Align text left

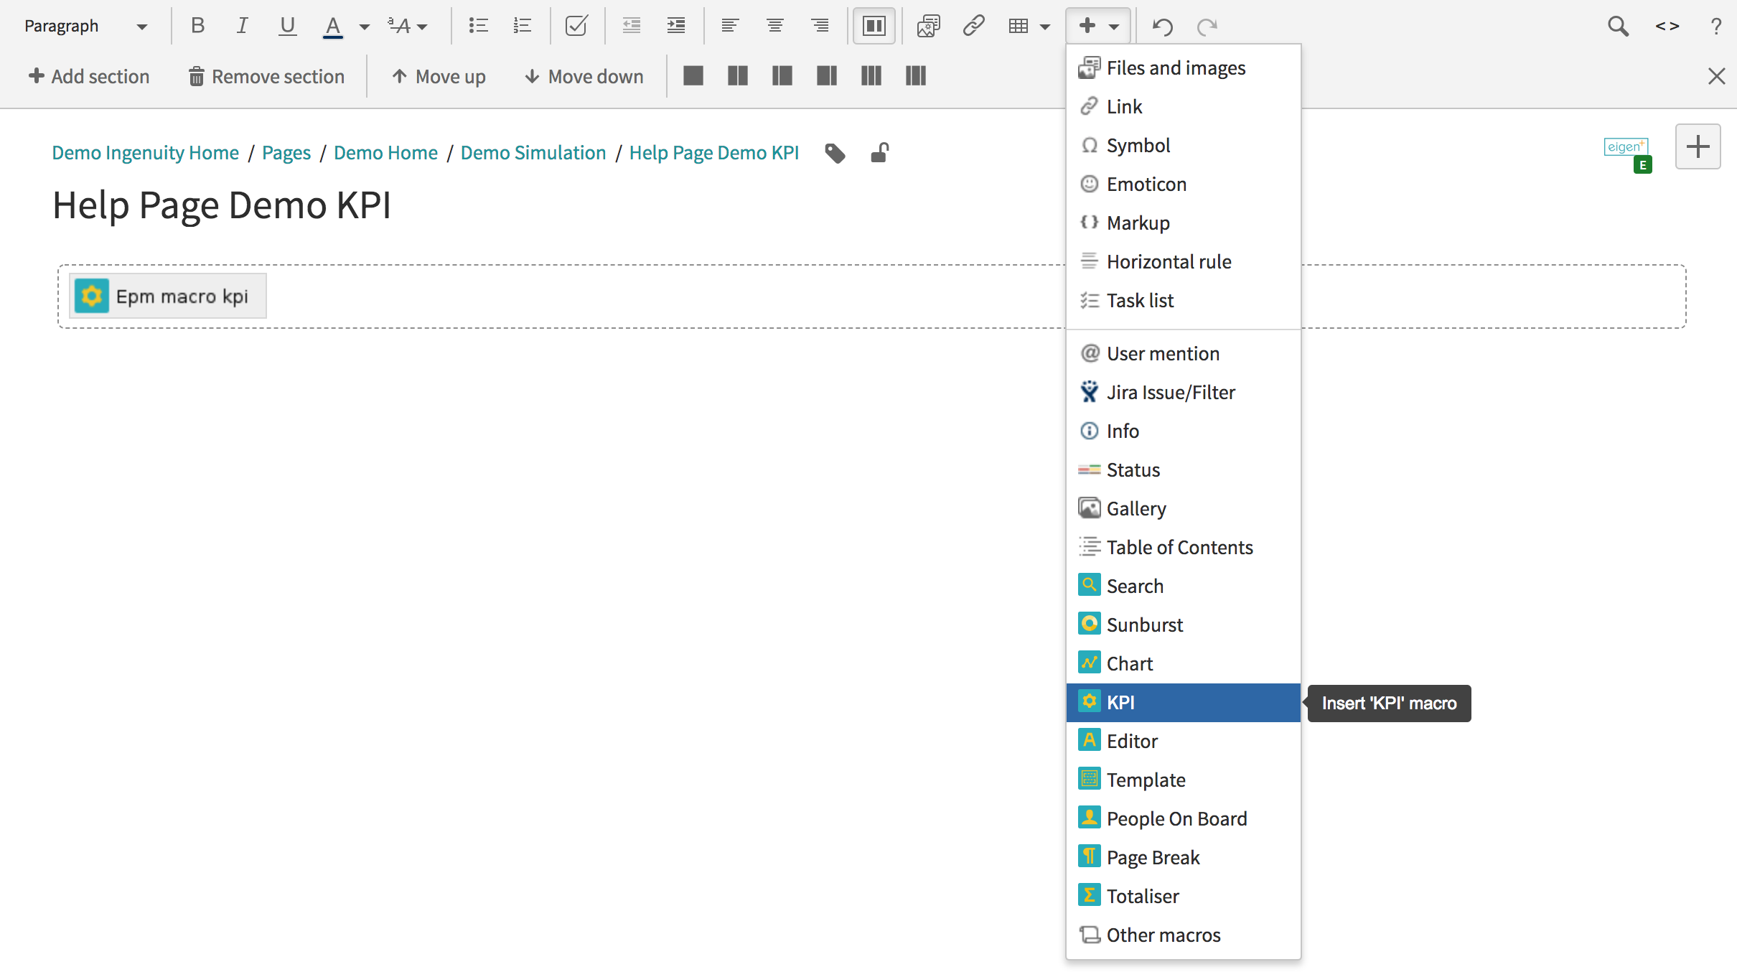point(730,26)
